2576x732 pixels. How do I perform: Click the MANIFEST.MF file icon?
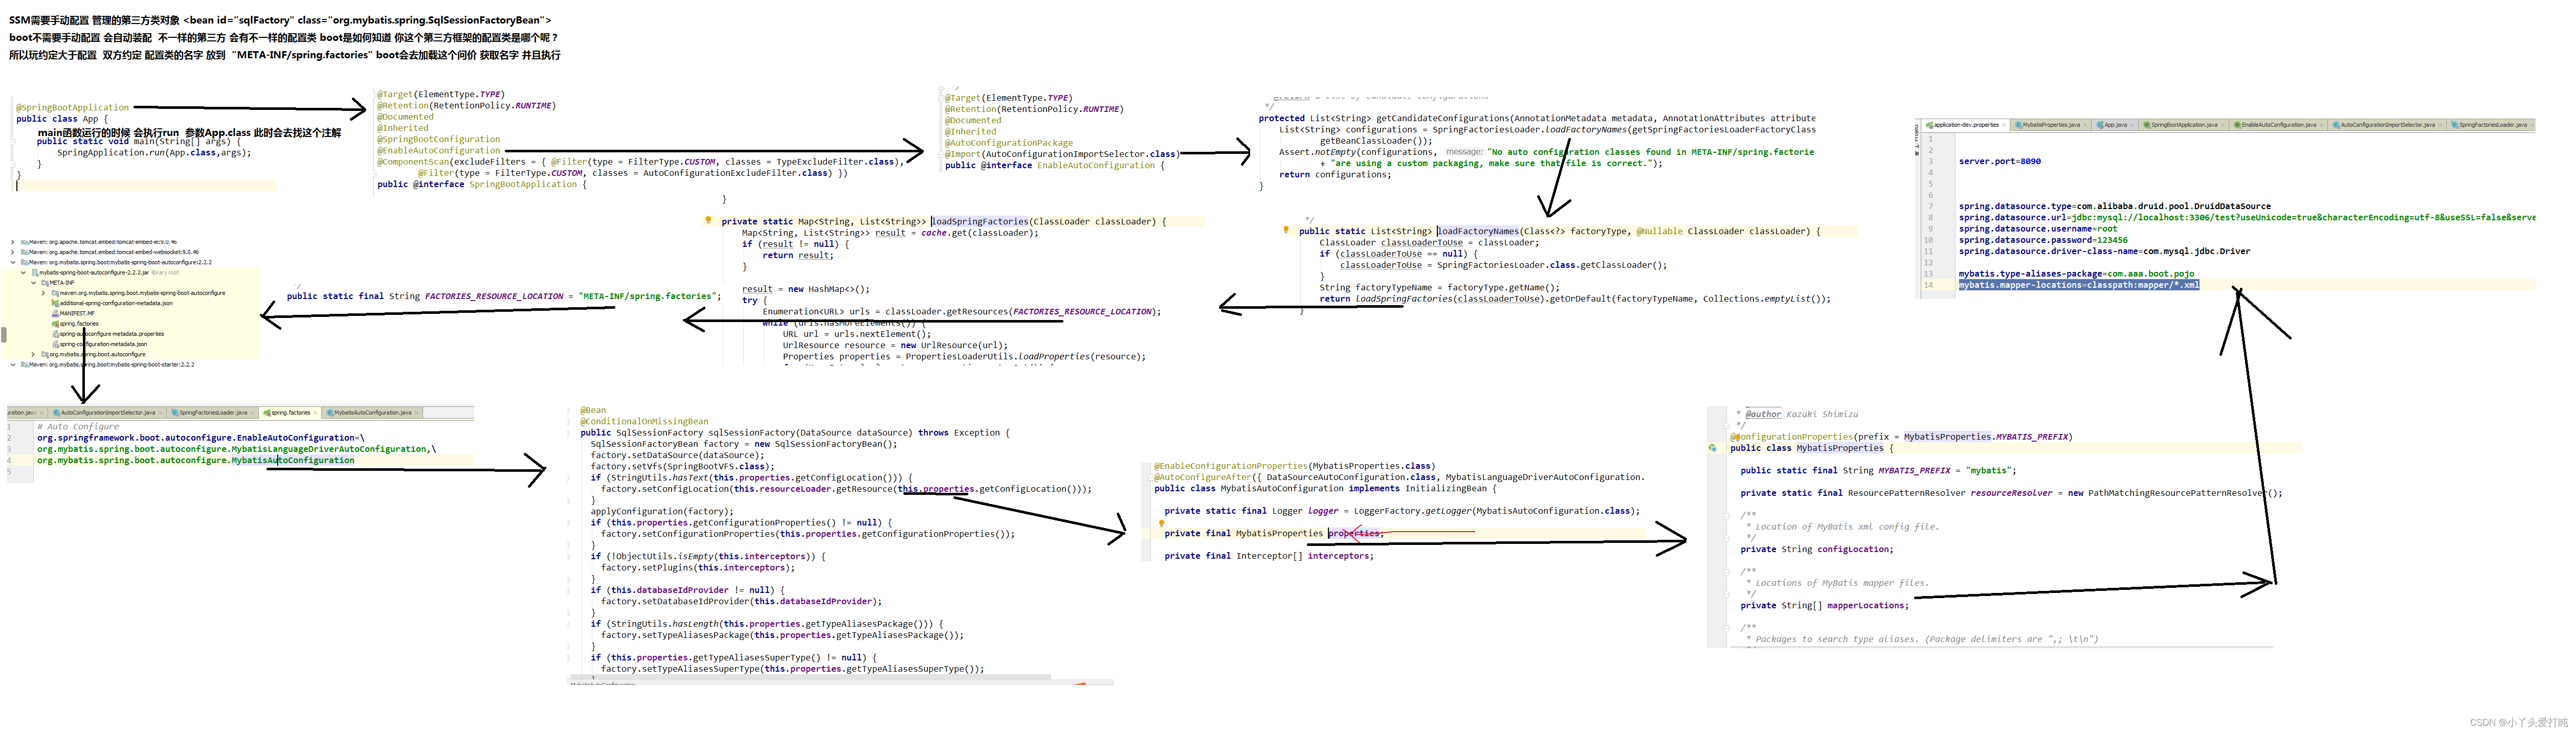pos(55,314)
